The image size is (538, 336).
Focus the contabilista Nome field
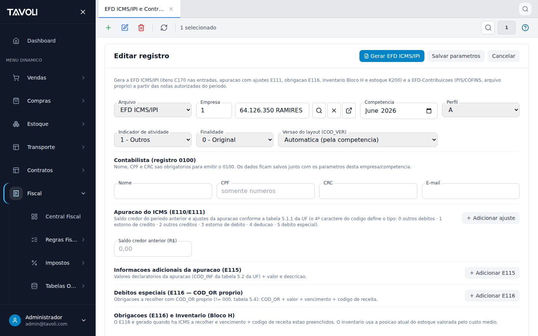click(x=163, y=191)
